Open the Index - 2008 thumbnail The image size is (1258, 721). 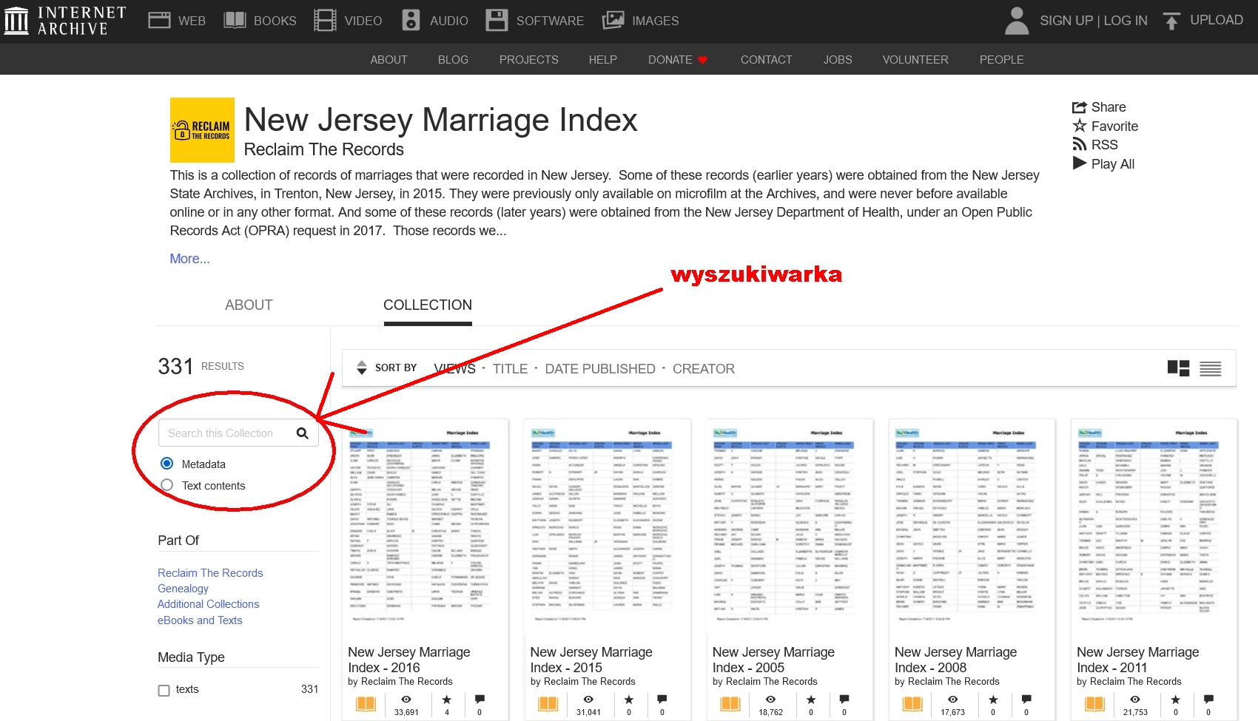tap(972, 527)
